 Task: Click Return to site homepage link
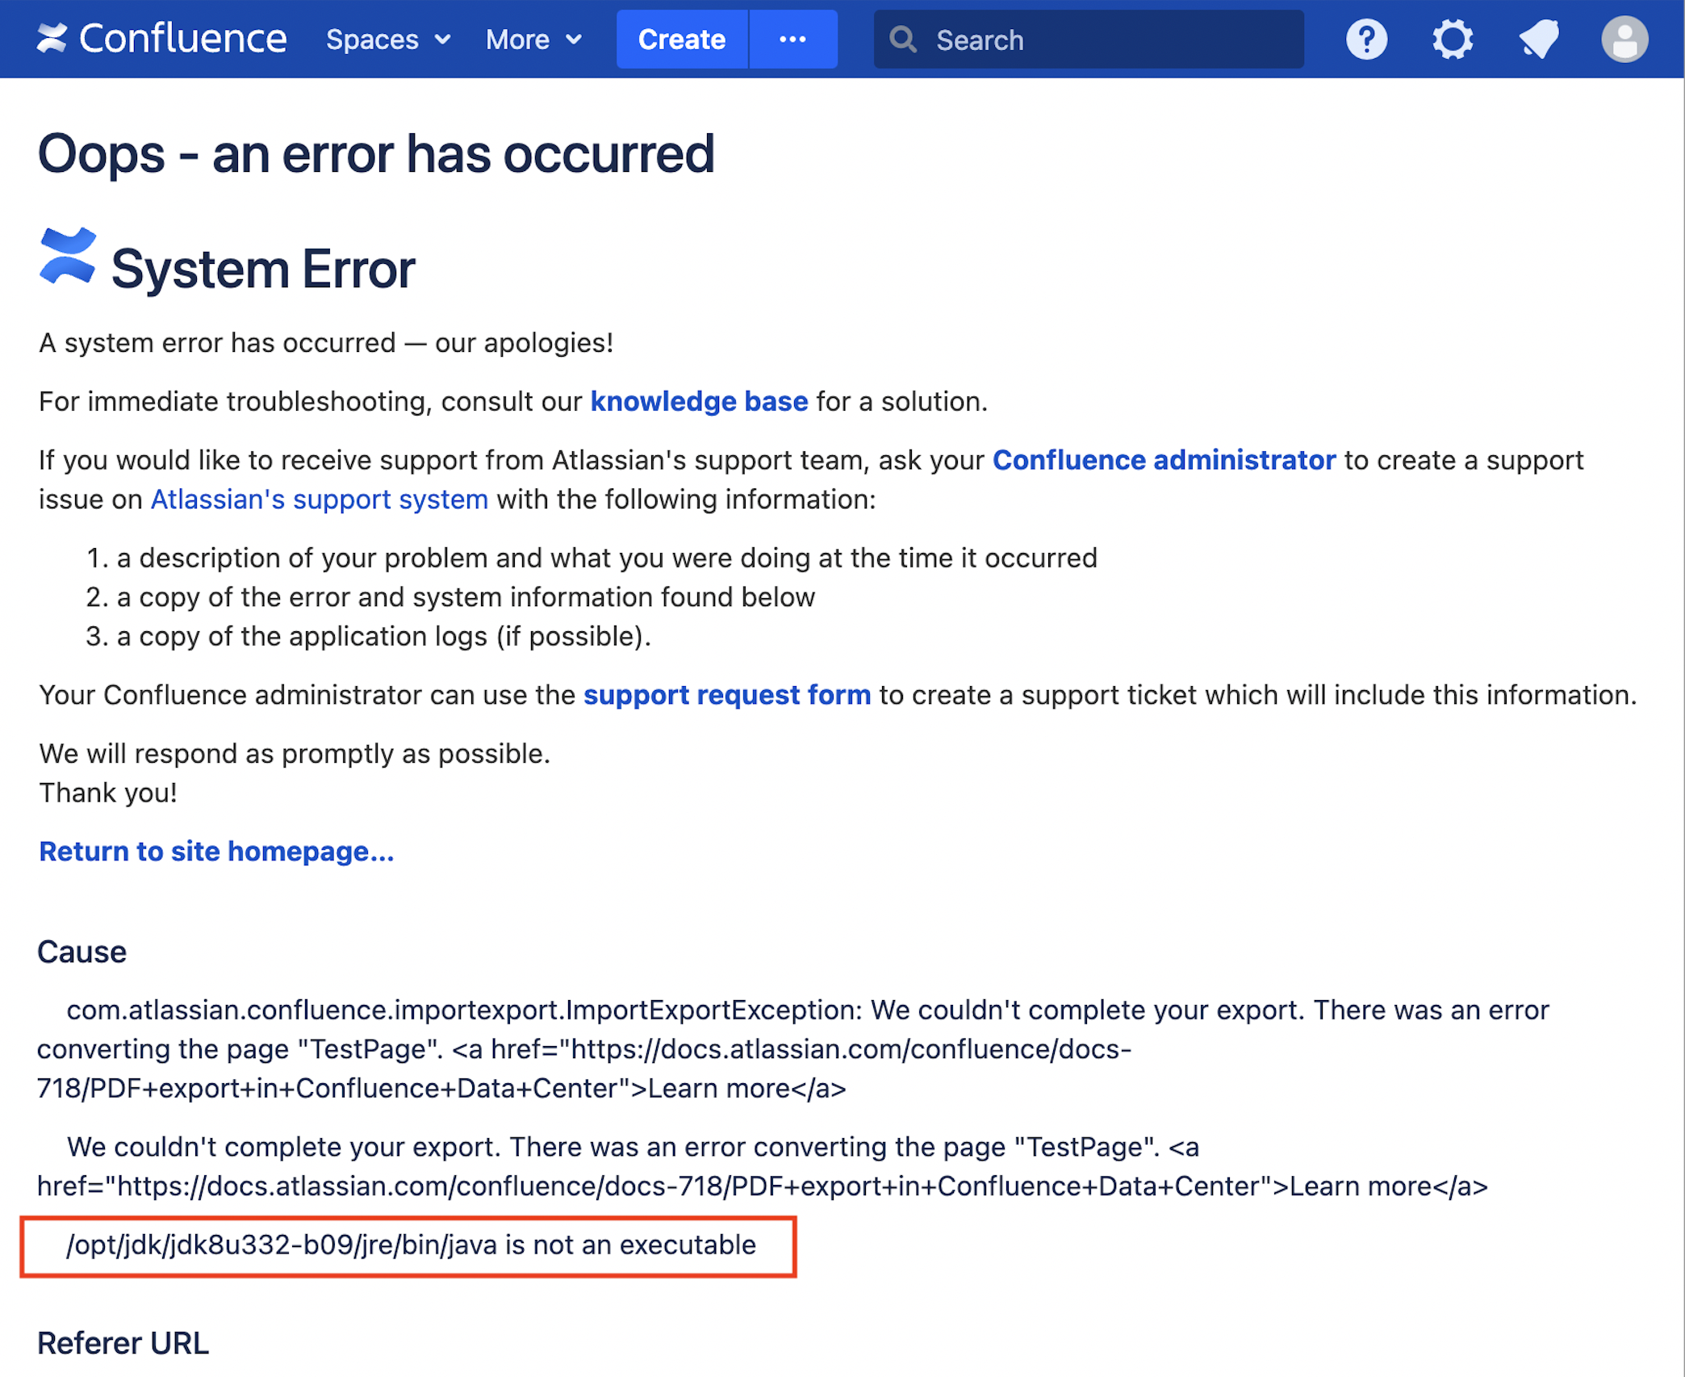[x=216, y=852]
